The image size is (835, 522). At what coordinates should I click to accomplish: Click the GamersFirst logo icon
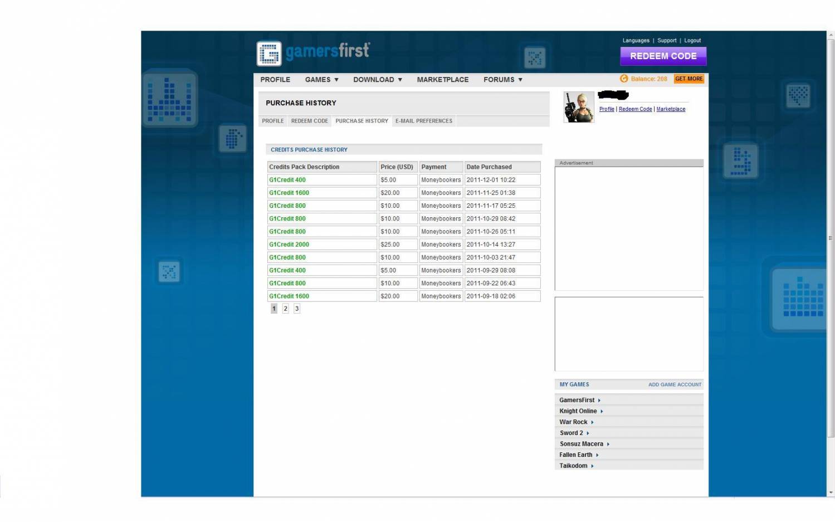coord(269,53)
